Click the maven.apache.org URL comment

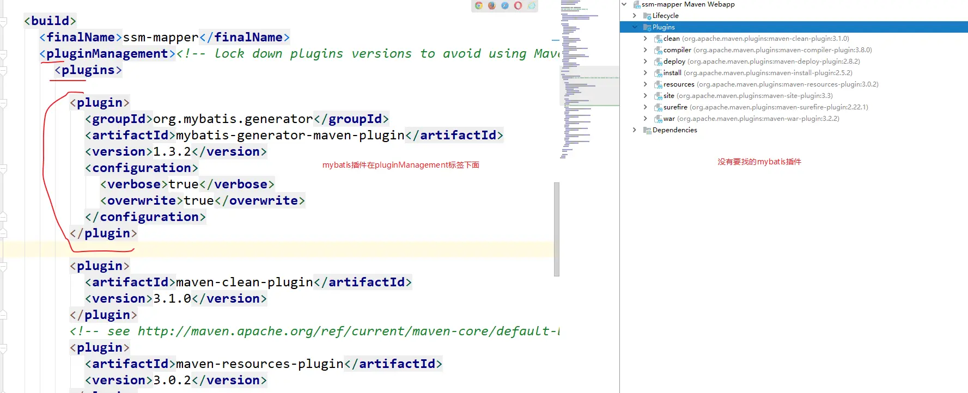click(315, 331)
